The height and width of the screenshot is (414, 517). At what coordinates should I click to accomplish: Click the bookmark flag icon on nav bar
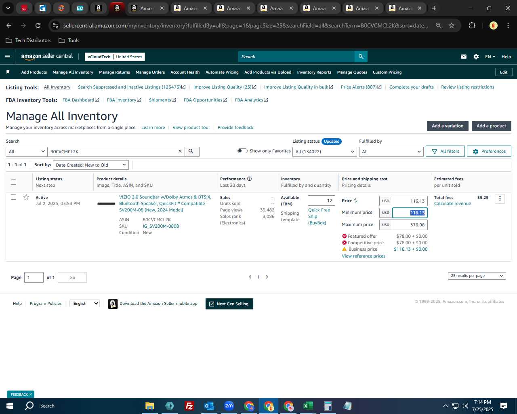8,72
